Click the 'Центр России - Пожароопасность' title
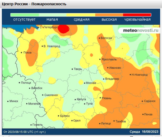This screenshot has width=162, height=137. pos(34,4)
